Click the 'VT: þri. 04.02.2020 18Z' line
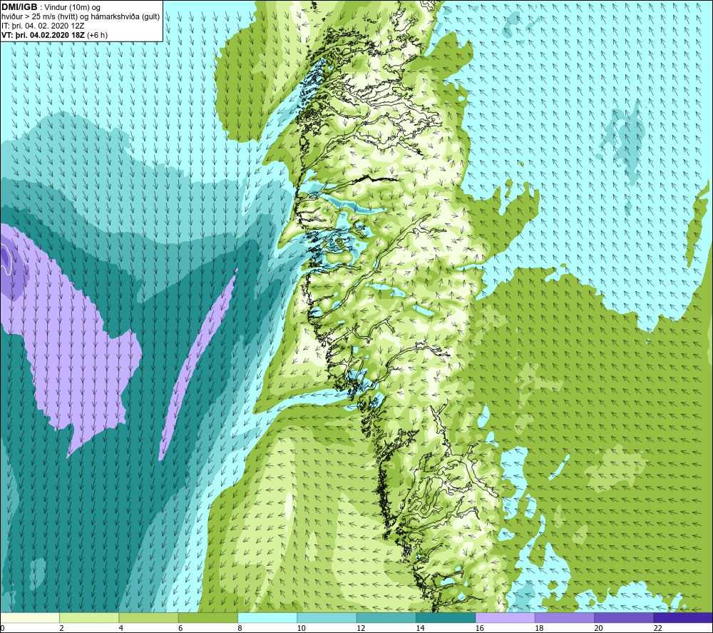This screenshot has height=633, width=713. point(43,35)
